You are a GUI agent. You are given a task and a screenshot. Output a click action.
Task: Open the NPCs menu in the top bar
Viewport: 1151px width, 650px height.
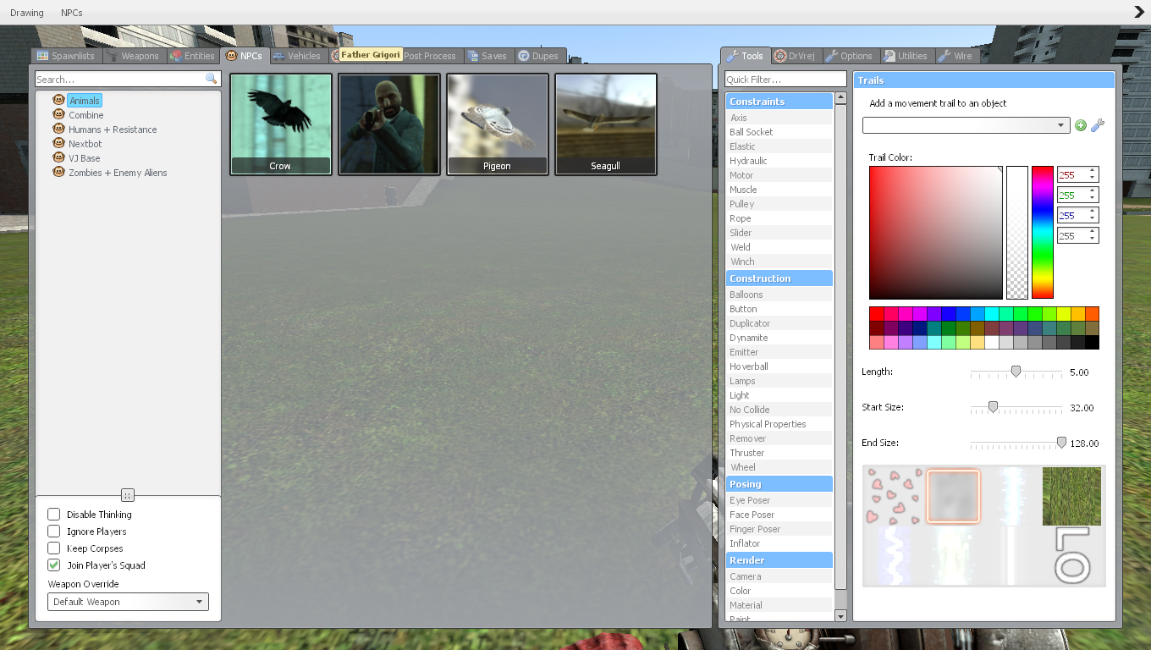point(72,13)
